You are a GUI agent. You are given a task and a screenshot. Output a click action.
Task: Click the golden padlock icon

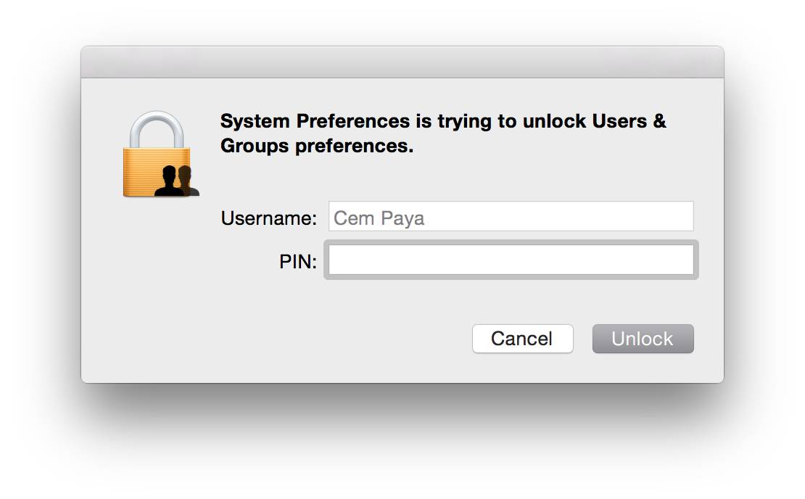coord(157,154)
